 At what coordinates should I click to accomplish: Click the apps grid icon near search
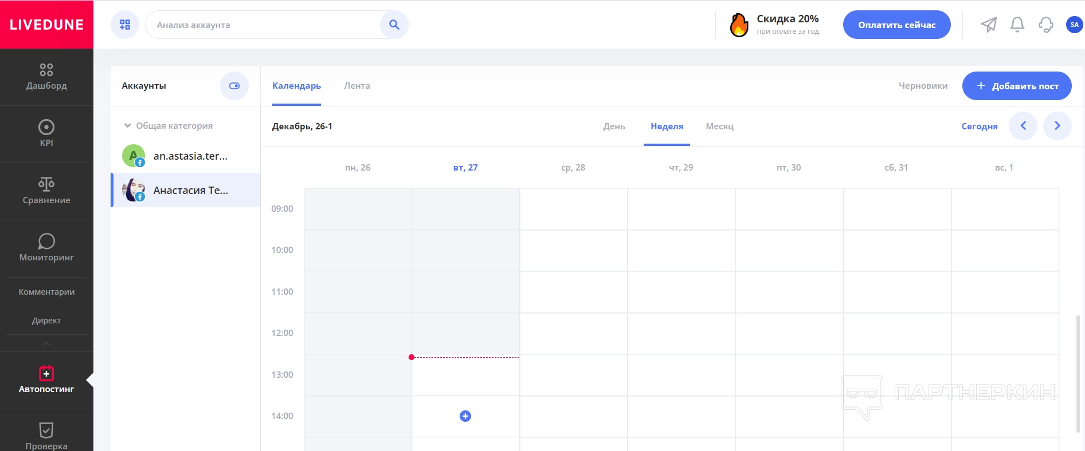125,25
